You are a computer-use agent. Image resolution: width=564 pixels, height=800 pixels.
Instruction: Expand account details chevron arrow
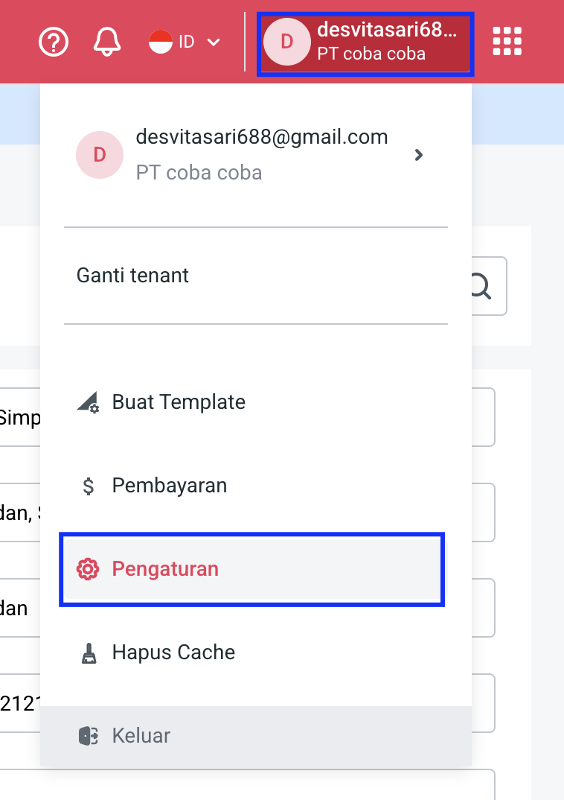pyautogui.click(x=419, y=155)
